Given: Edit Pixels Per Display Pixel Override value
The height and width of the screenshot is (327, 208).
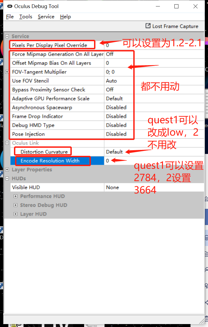Looking at the screenshot, I should (154, 45).
